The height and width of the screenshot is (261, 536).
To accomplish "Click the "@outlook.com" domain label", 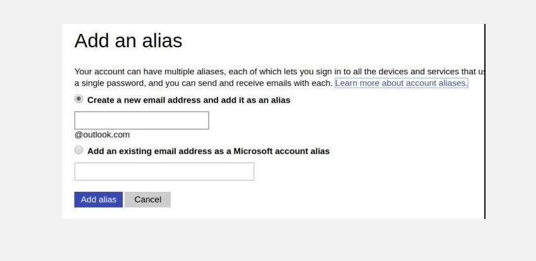I will tap(102, 135).
